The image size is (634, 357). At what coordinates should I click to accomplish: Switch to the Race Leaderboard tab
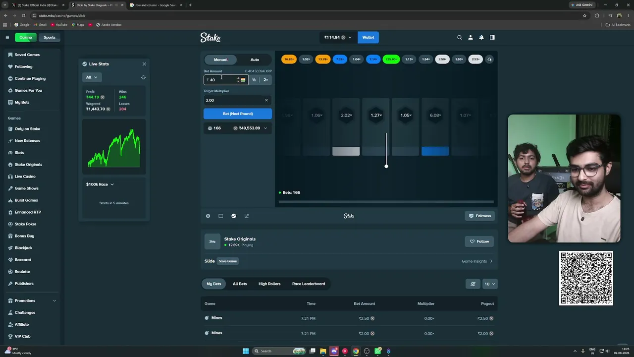(309, 284)
